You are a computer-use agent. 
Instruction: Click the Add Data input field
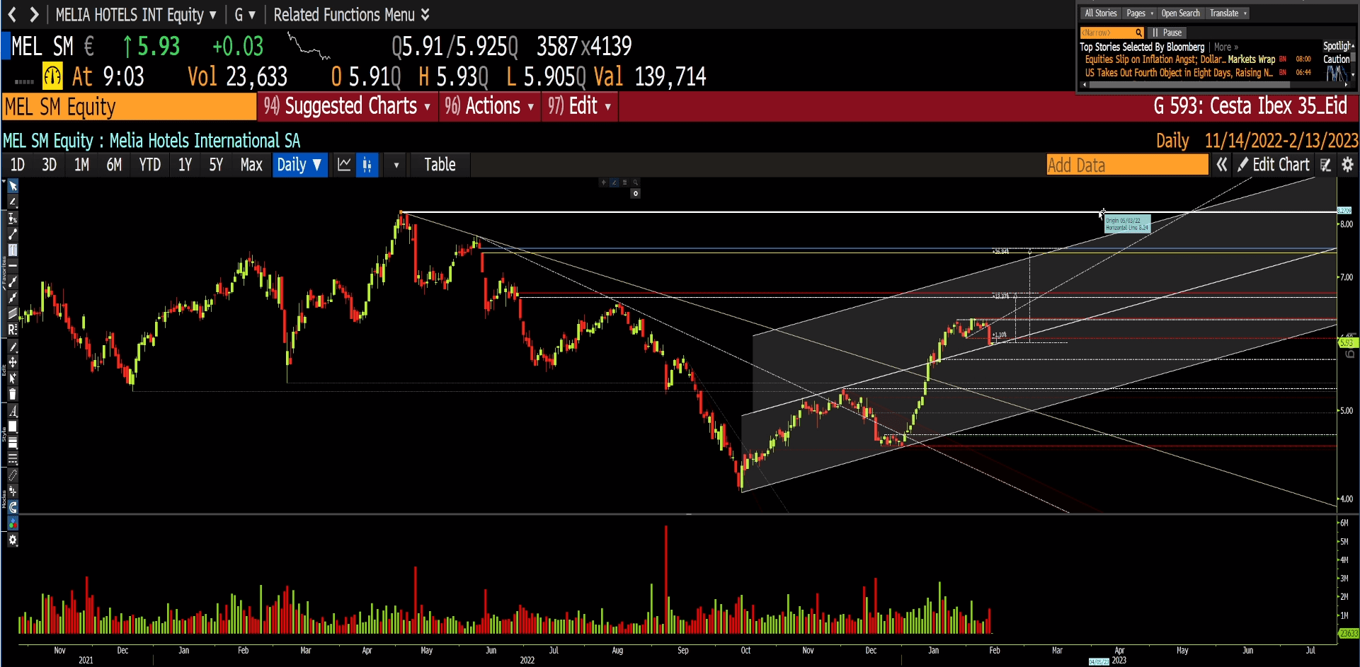[1127, 165]
